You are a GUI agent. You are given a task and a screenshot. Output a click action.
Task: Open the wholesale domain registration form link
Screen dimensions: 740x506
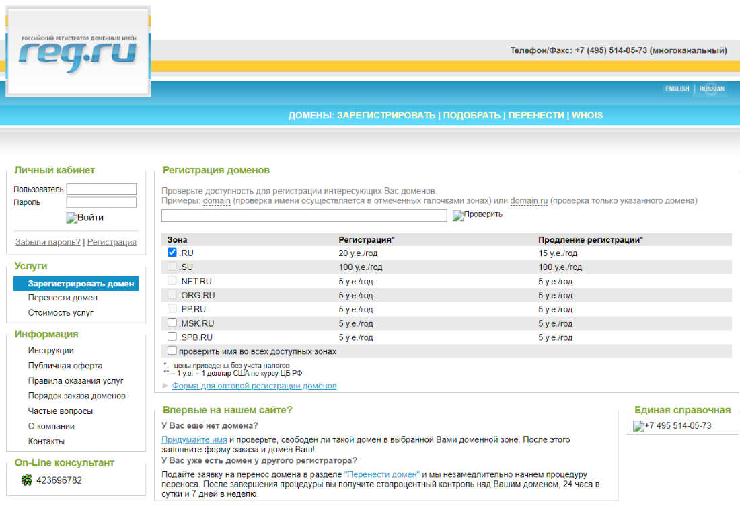point(254,386)
